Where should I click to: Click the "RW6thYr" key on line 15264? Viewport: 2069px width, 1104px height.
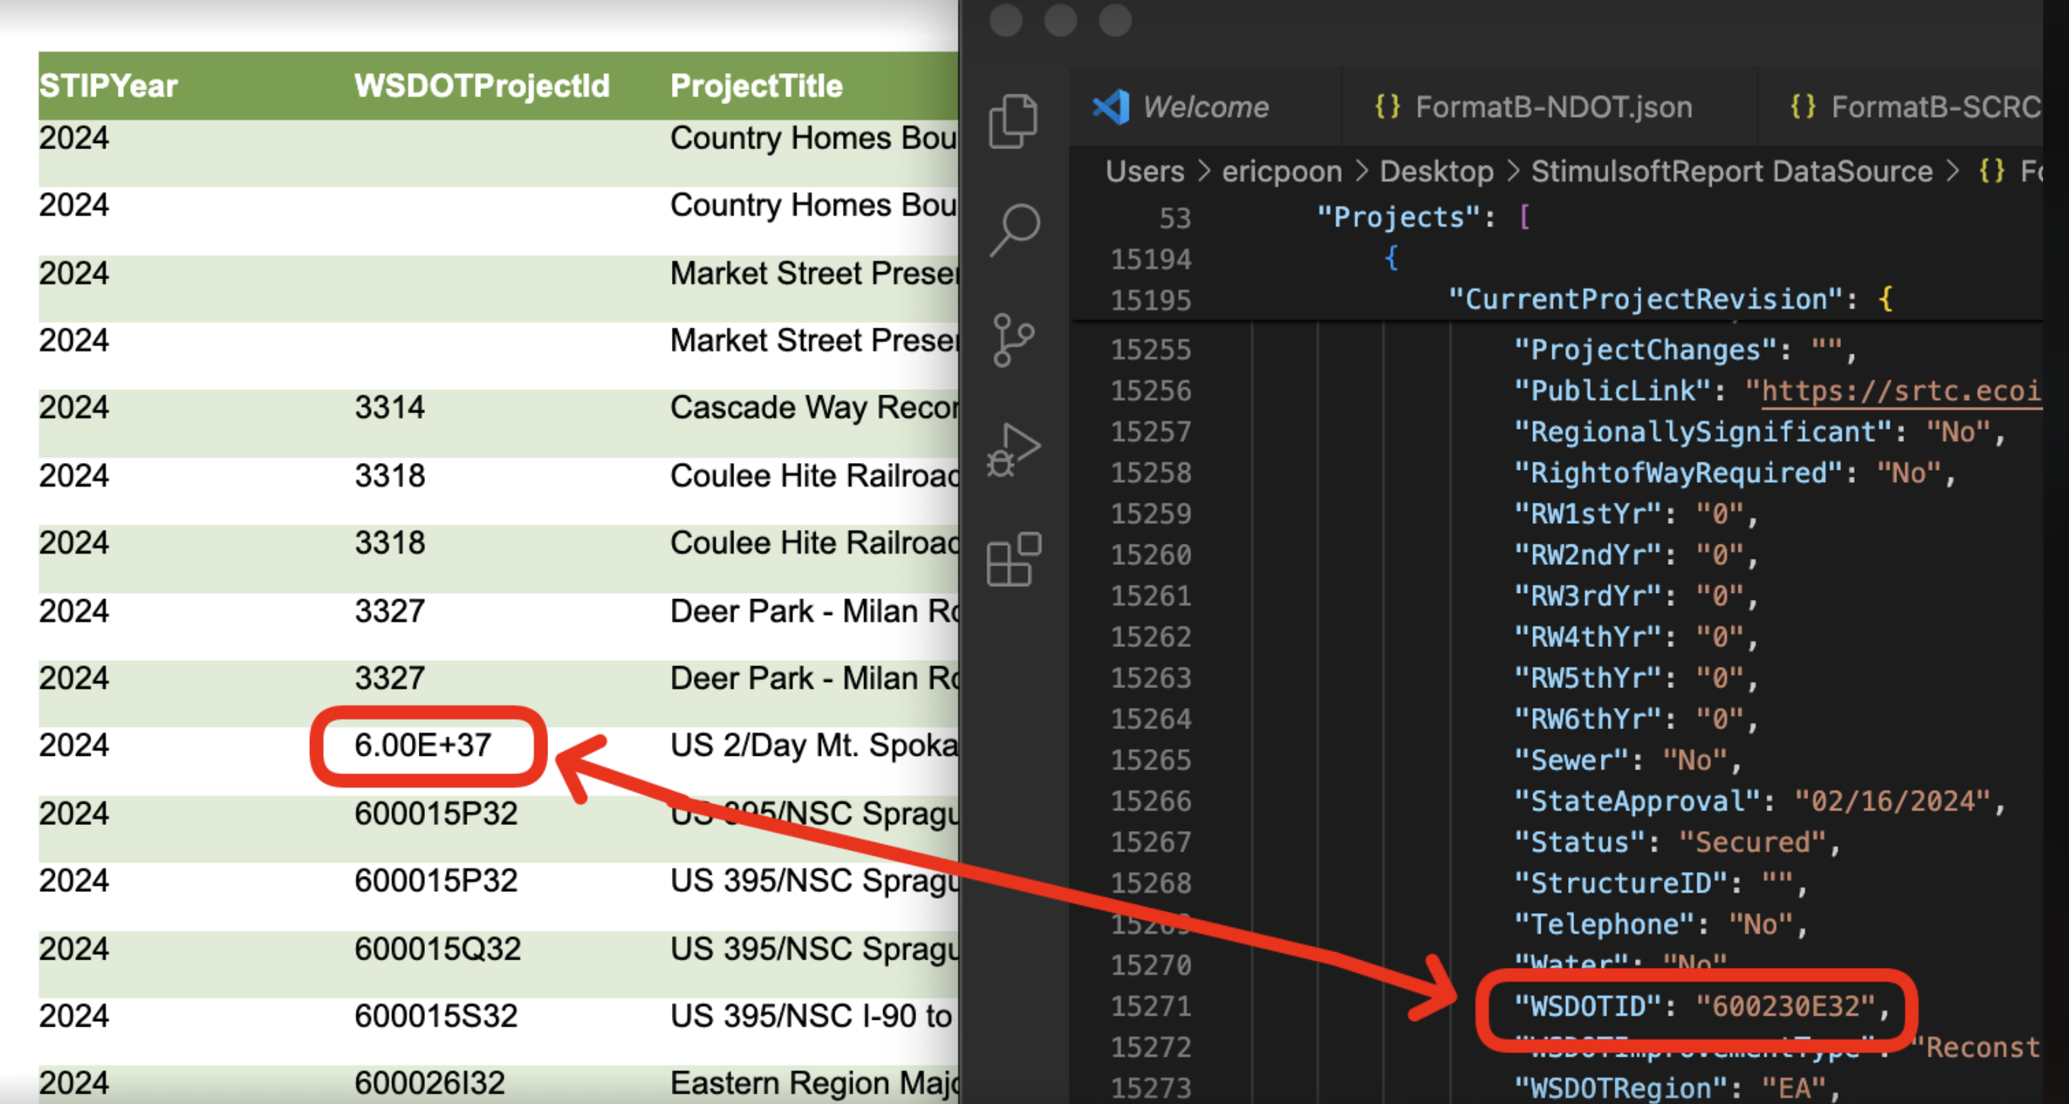pos(1587,719)
